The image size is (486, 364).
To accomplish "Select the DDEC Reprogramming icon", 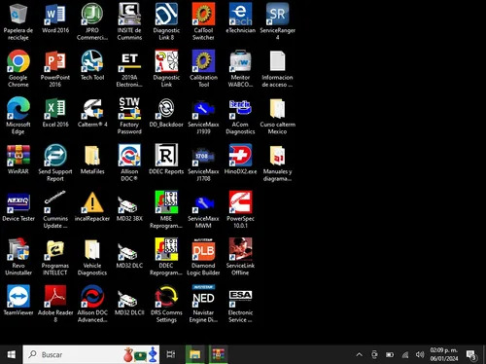I will [x=166, y=257].
